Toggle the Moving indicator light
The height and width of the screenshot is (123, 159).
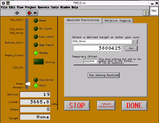coord(39,62)
